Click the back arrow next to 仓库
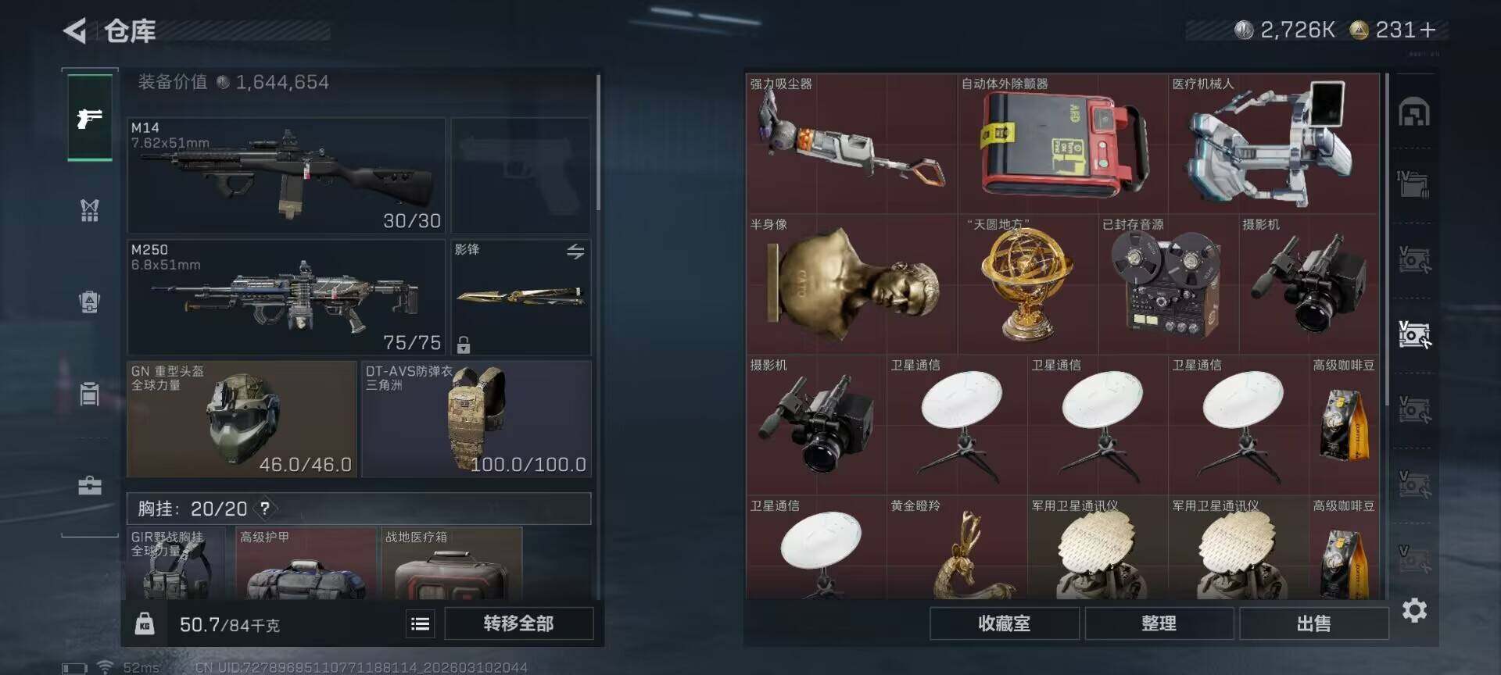The image size is (1501, 675). tap(75, 31)
